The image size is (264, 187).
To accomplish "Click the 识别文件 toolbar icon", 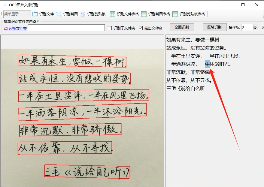I will (x=35, y=14).
